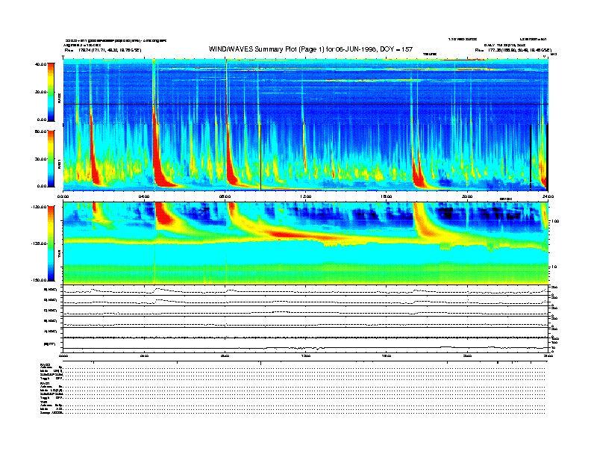The image size is (591, 457).
Task: Click 08:00 tick label under RAD1 spectrogram
Action: (x=225, y=196)
